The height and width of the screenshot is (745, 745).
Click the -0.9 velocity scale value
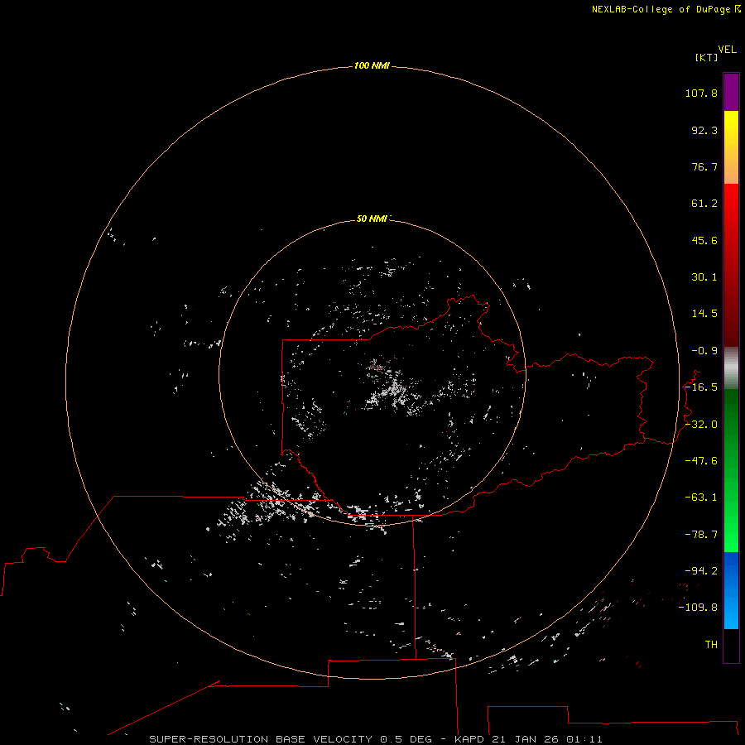click(704, 351)
